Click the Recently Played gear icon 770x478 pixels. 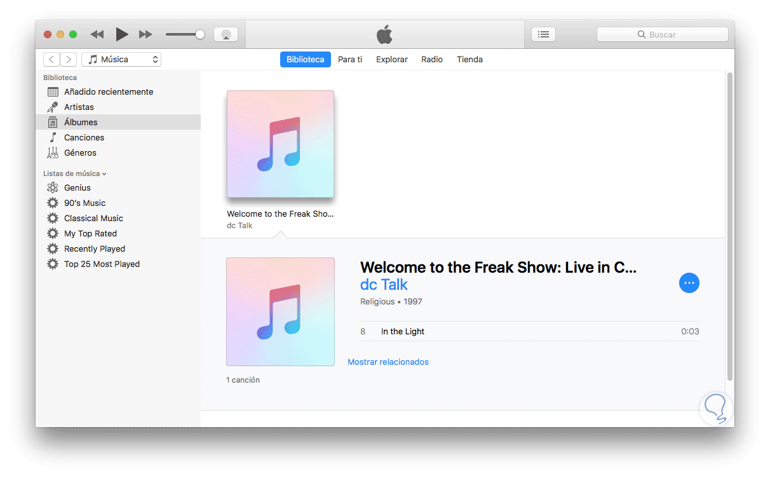point(53,249)
